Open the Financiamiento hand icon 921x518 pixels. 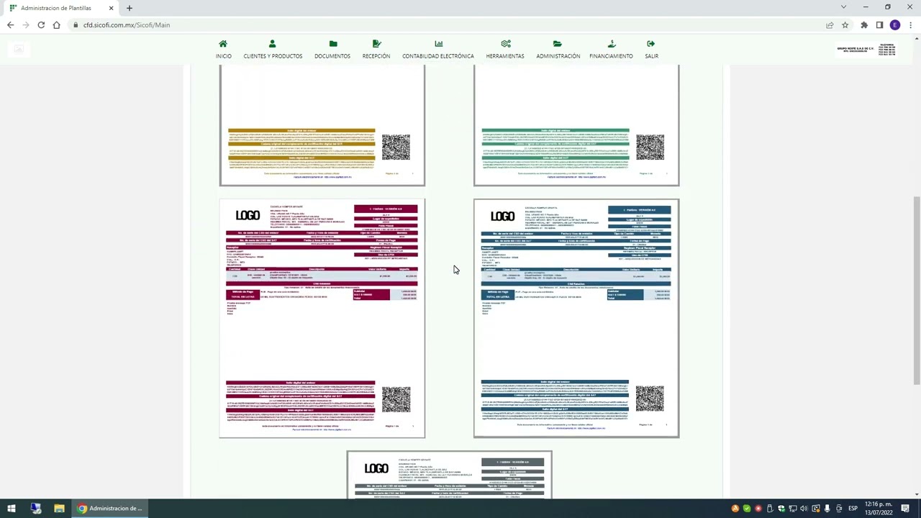[611, 44]
